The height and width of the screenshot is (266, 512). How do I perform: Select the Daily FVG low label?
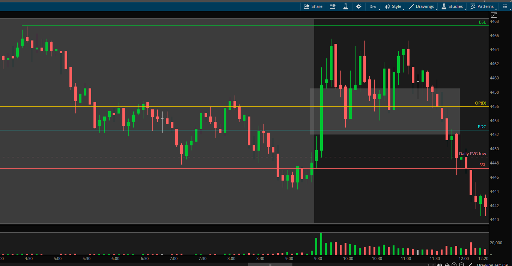click(x=473, y=154)
